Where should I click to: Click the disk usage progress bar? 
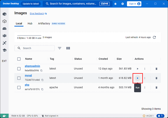pyautogui.click(x=29, y=35)
